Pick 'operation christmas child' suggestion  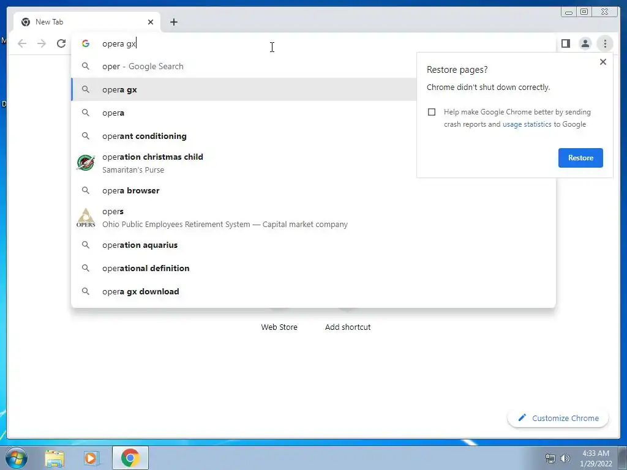[x=244, y=163]
